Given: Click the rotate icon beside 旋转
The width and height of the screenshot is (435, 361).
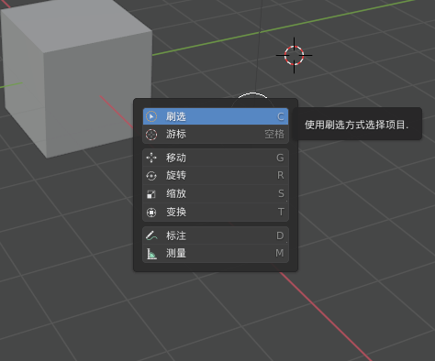Looking at the screenshot, I should [x=151, y=176].
